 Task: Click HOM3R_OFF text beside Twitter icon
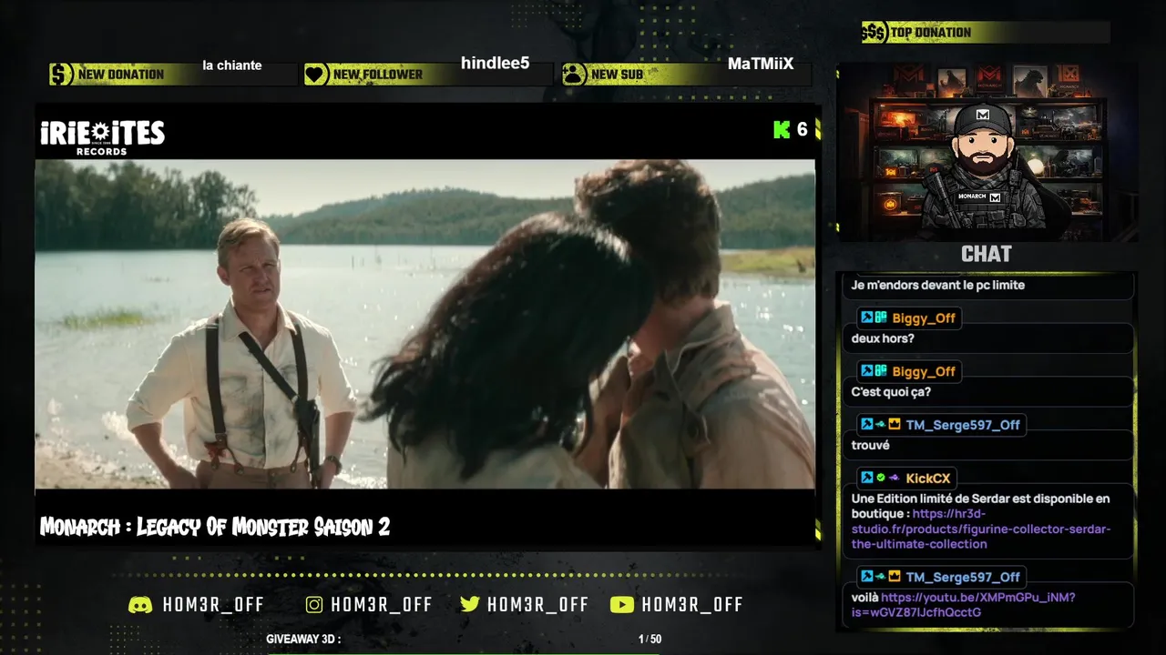coord(537,605)
